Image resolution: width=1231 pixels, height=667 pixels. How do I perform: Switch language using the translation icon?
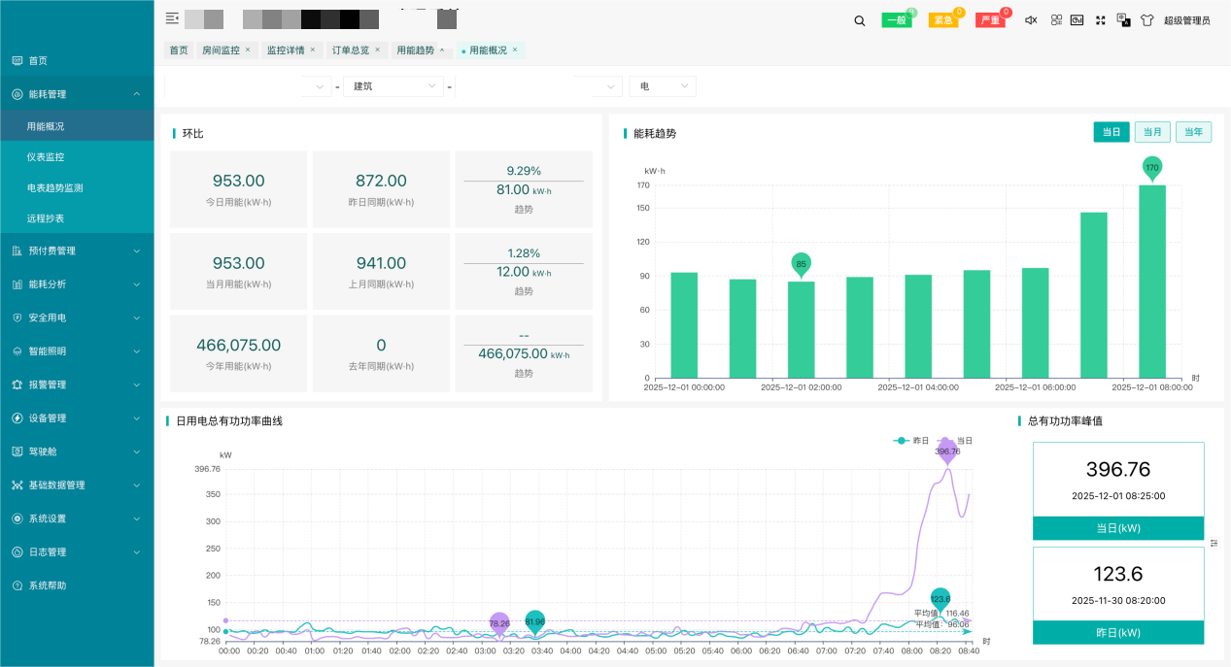click(1124, 19)
